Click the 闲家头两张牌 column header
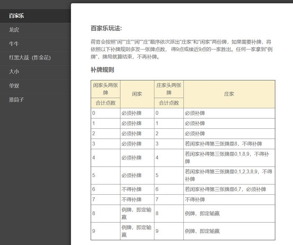The image size is (293, 245). coord(105,89)
